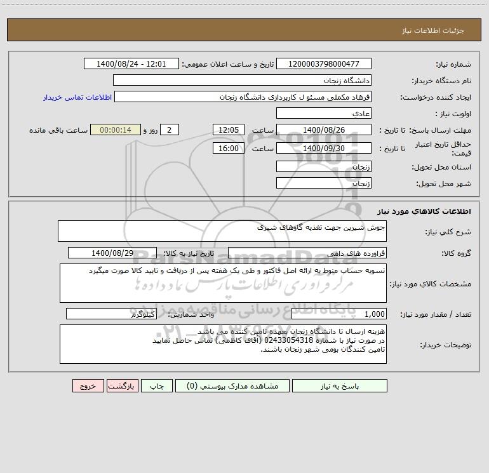
Task: Click the announcement date field 1400/08/24 - 12:01
Action: (x=131, y=63)
